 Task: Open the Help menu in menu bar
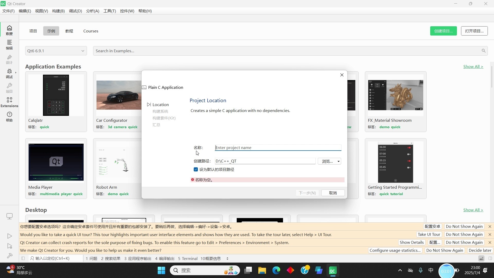pos(145,11)
